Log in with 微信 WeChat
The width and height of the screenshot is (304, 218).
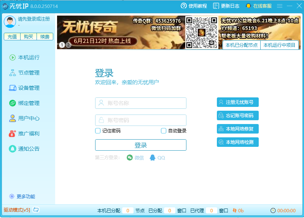[x=135, y=158]
